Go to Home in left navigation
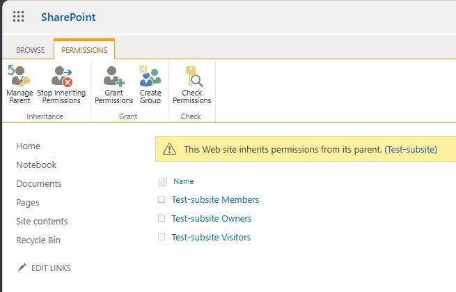The width and height of the screenshot is (456, 292). pyautogui.click(x=29, y=146)
